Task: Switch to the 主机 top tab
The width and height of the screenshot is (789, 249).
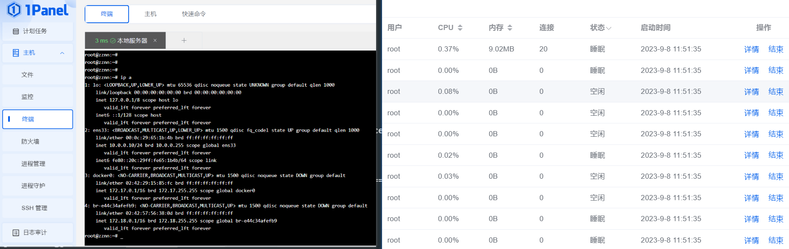Action: (x=151, y=14)
